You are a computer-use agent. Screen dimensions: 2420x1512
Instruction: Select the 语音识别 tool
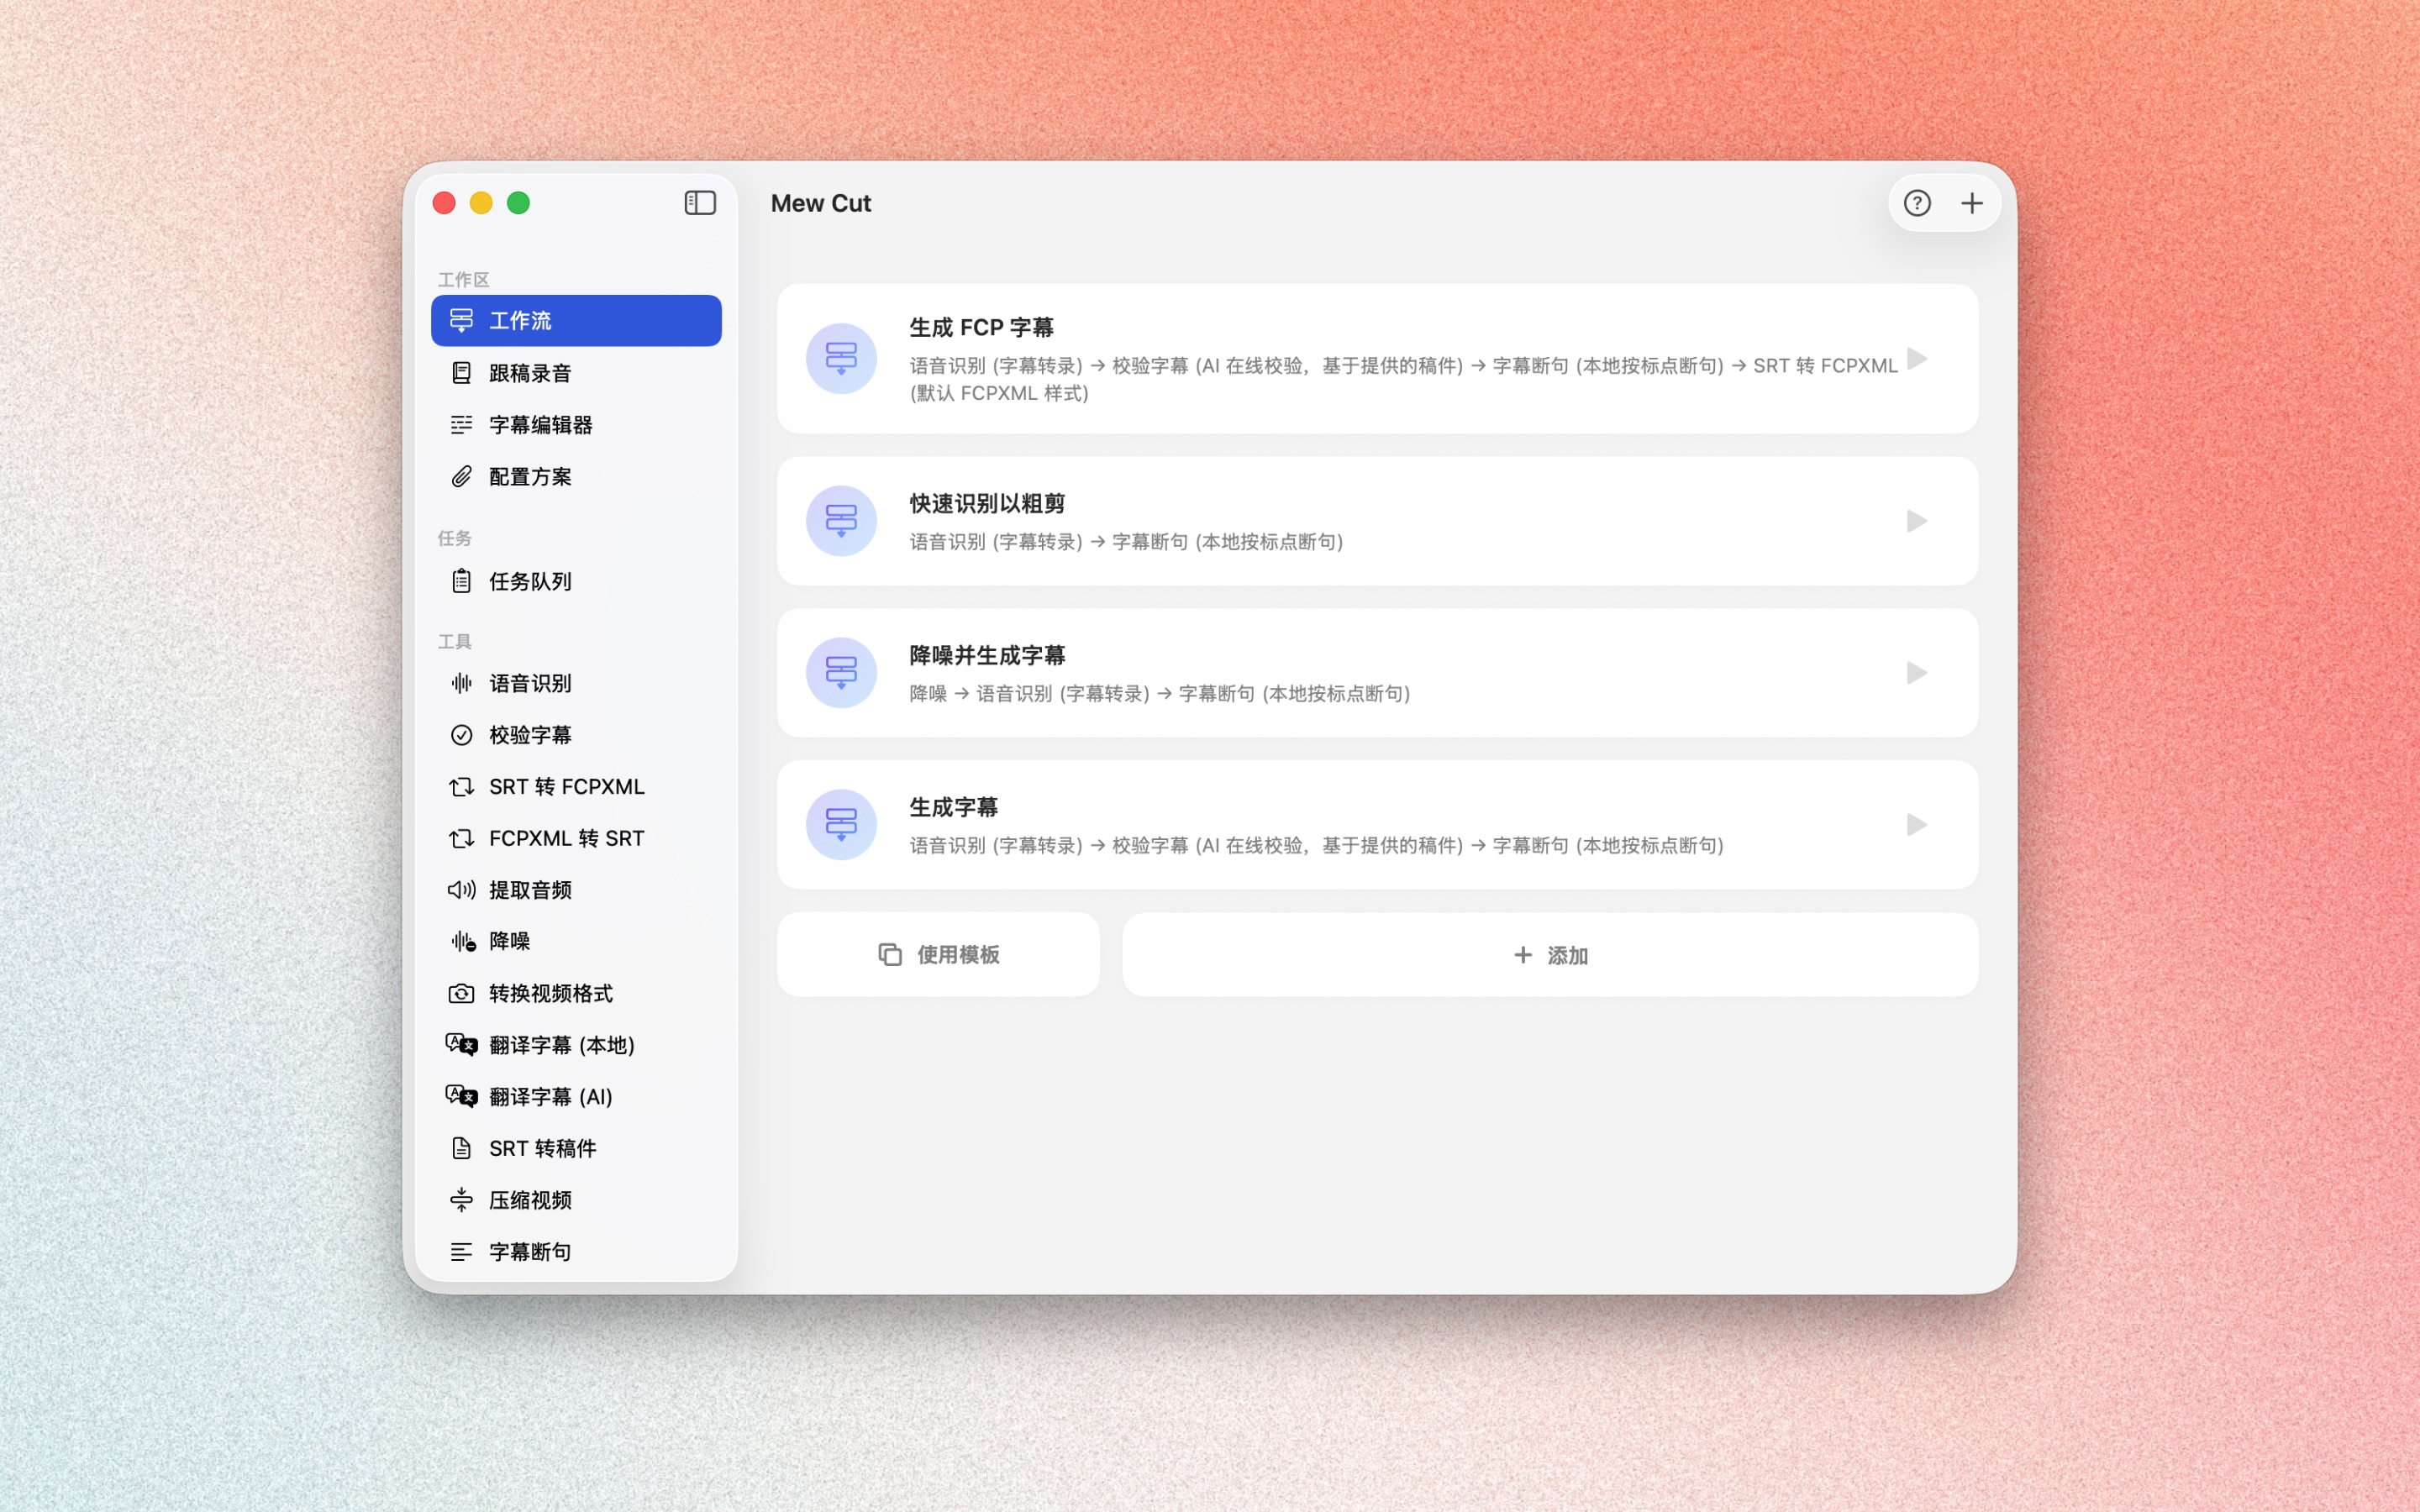(x=576, y=683)
